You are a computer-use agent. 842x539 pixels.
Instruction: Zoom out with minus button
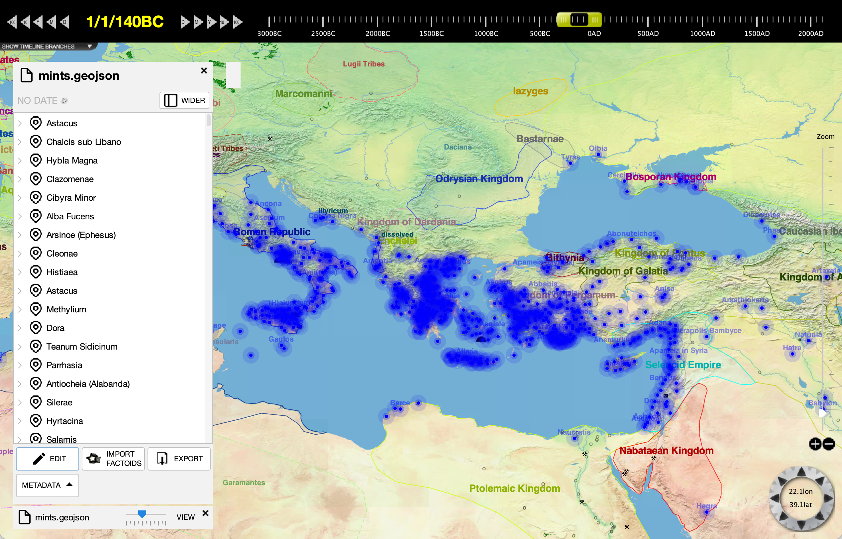click(x=829, y=444)
